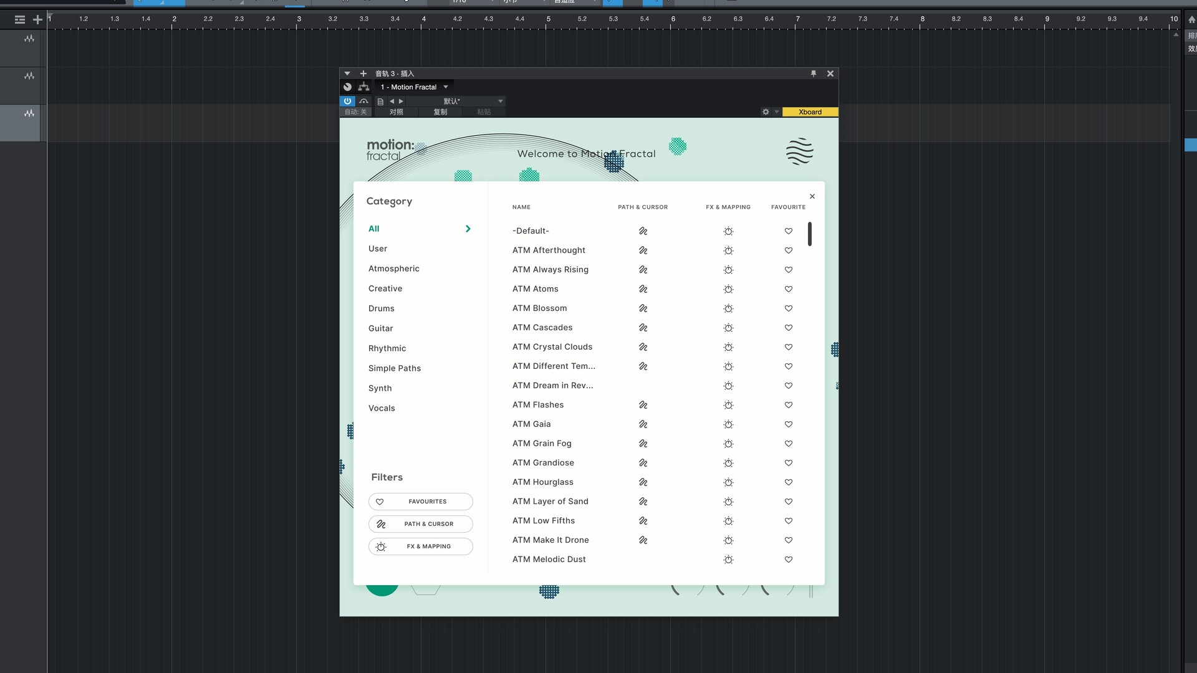Image resolution: width=1197 pixels, height=673 pixels.
Task: Toggle the FX & MAPPING filter
Action: 421,547
